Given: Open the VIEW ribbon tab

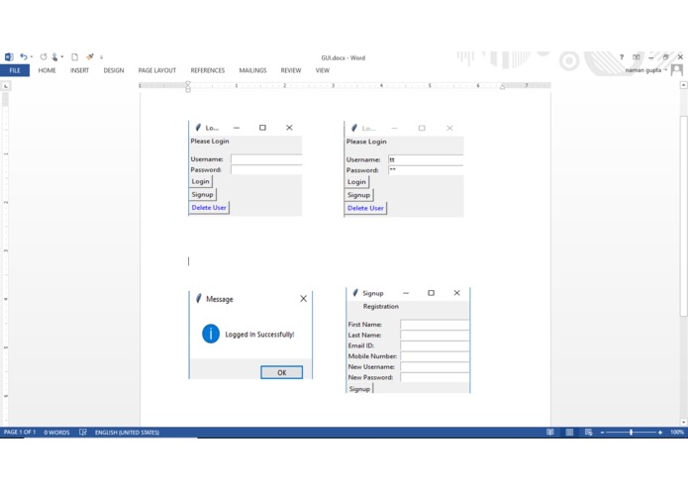Looking at the screenshot, I should click(x=323, y=70).
